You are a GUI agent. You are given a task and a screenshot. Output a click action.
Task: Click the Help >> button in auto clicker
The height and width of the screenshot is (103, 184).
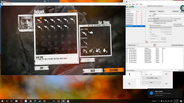[x=152, y=83]
